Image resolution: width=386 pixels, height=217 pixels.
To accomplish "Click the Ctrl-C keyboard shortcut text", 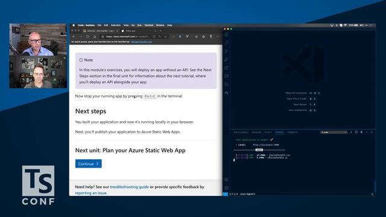I will 150,96.
